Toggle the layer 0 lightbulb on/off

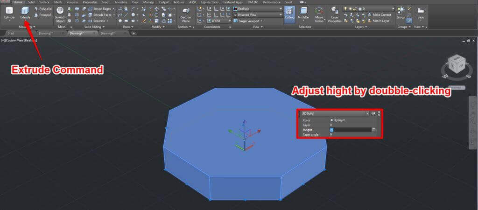coord(346,9)
